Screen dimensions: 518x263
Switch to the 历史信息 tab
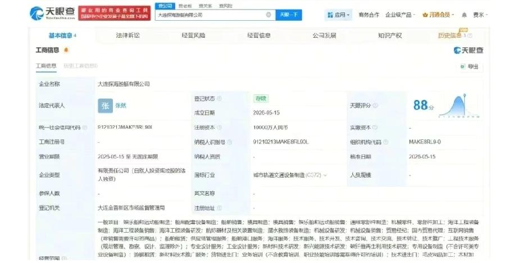455,35
